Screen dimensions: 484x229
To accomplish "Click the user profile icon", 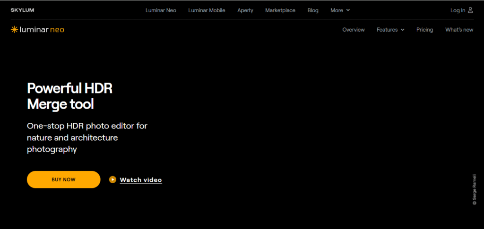I will click(470, 10).
